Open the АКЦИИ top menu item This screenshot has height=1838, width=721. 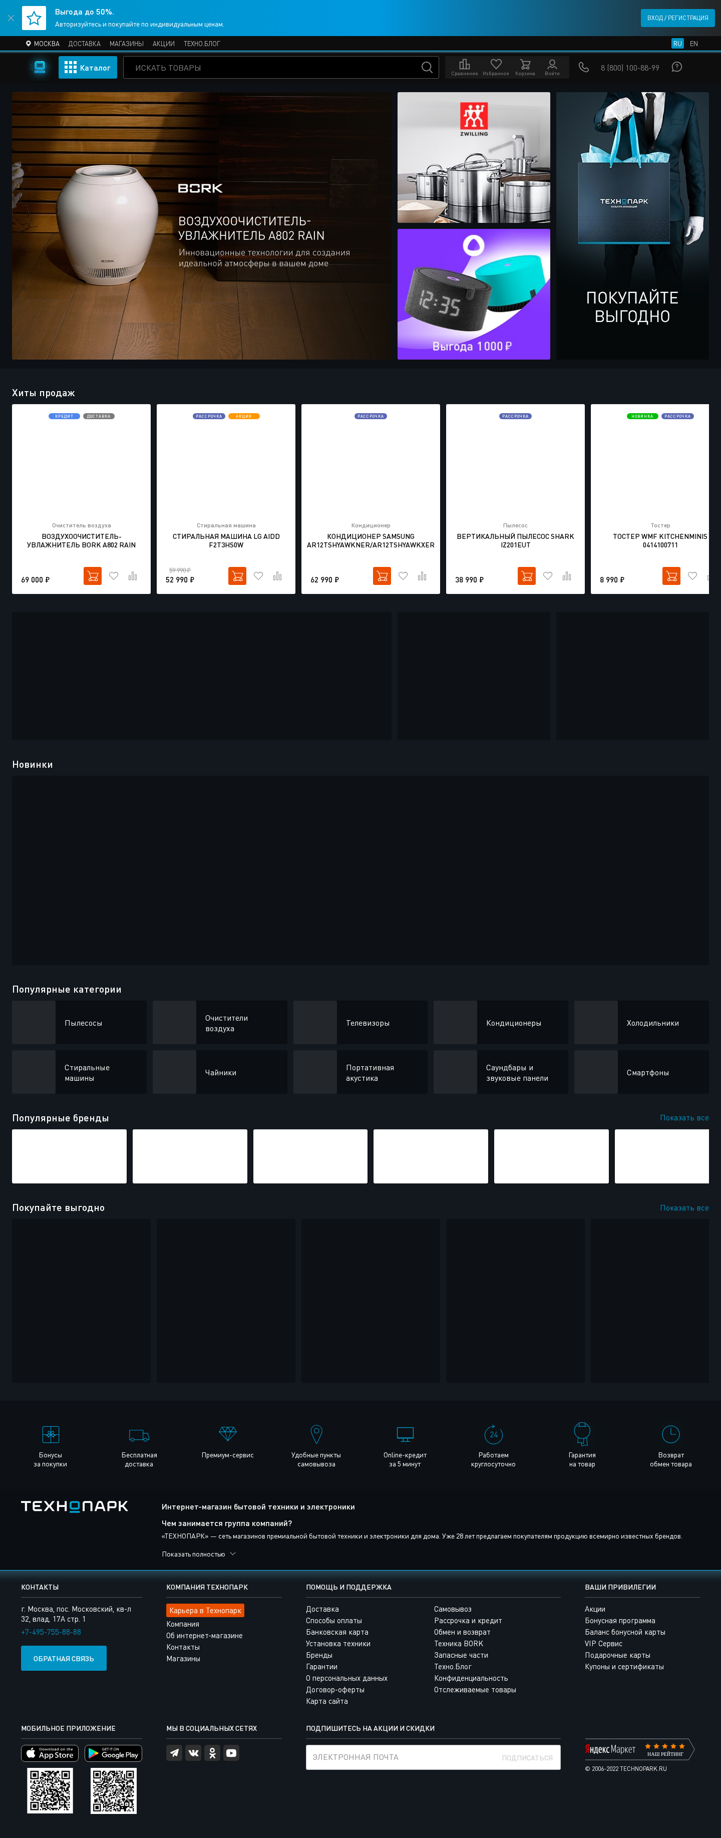coord(163,44)
